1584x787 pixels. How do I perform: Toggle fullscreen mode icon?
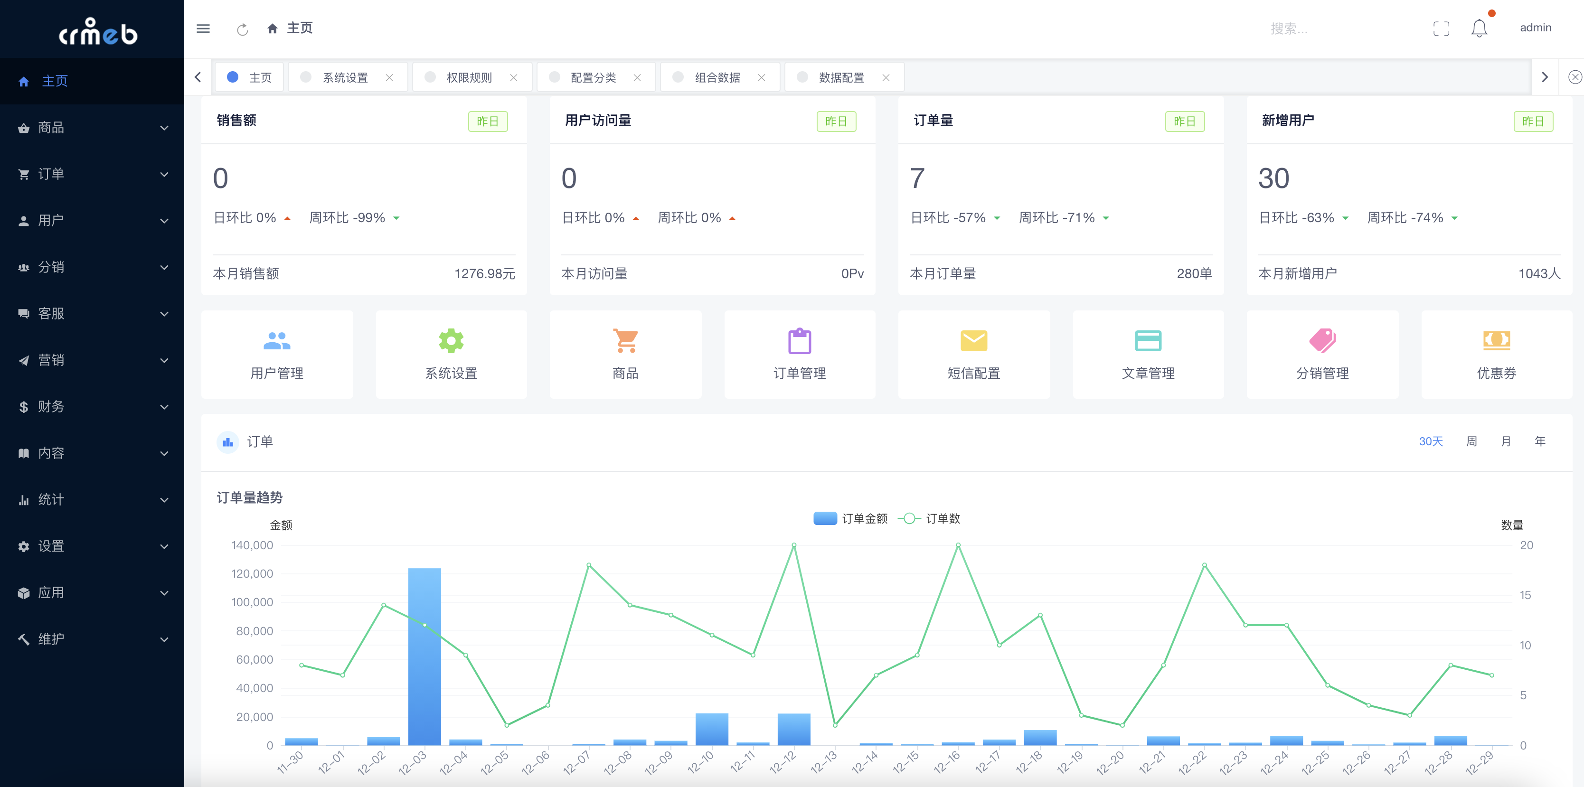tap(1441, 28)
